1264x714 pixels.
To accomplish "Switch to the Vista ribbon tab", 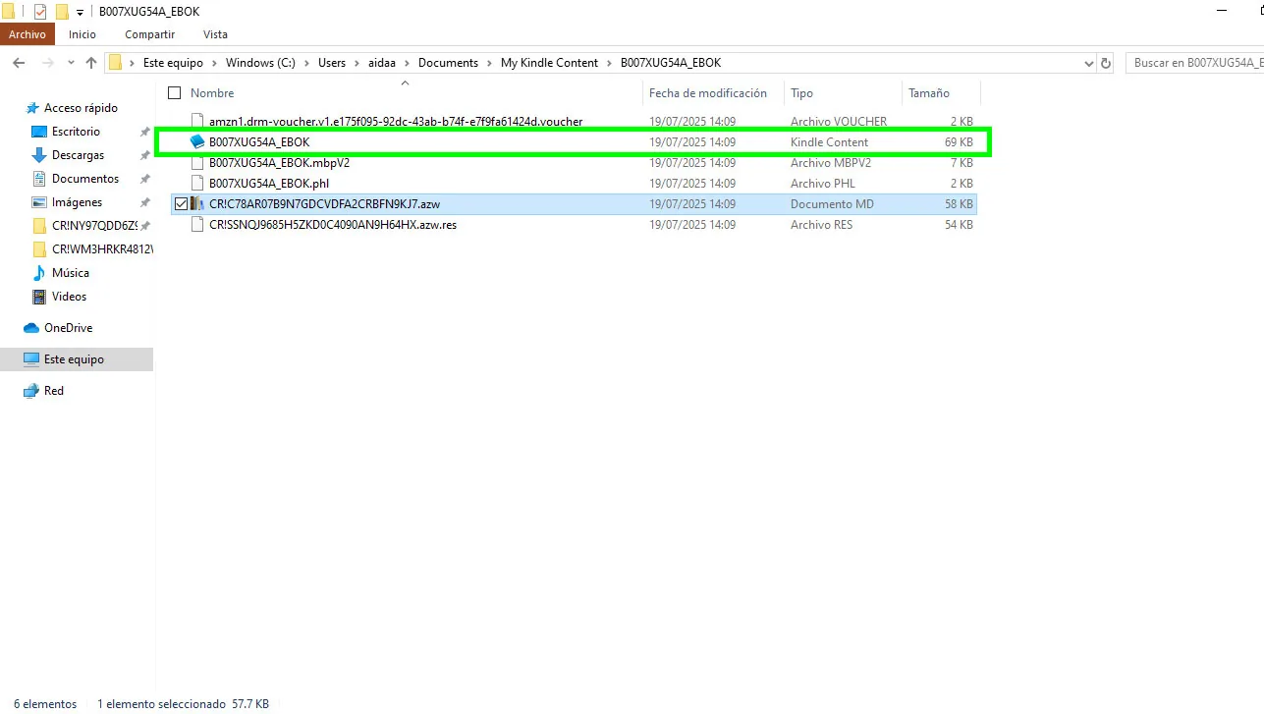I will pyautogui.click(x=215, y=34).
